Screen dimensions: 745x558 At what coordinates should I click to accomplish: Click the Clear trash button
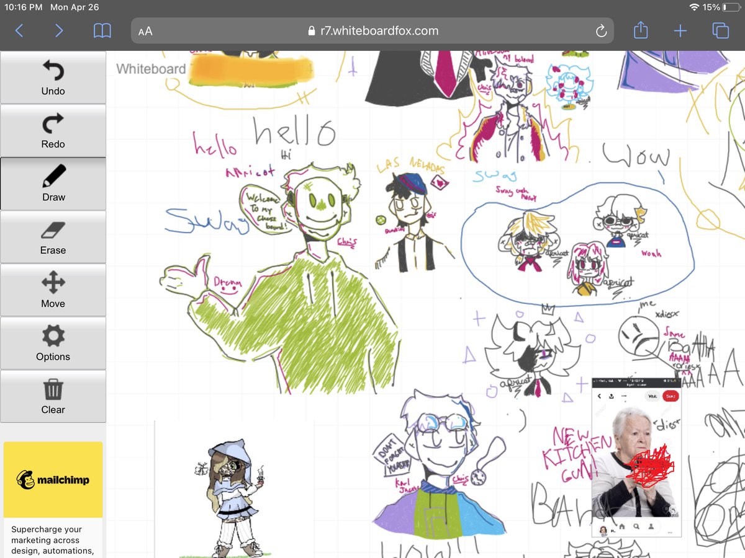pyautogui.click(x=53, y=396)
